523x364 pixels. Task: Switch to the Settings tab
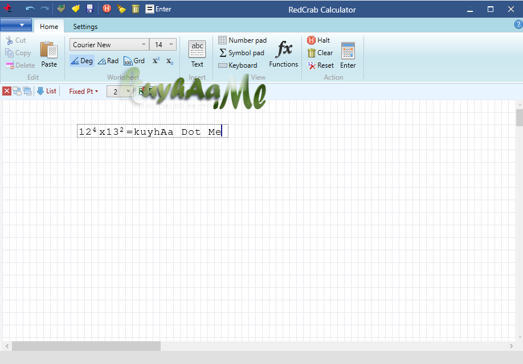pos(85,26)
